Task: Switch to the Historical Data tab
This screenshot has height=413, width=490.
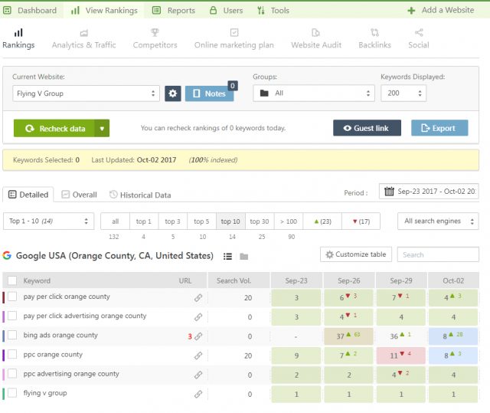Action: pyautogui.click(x=140, y=195)
